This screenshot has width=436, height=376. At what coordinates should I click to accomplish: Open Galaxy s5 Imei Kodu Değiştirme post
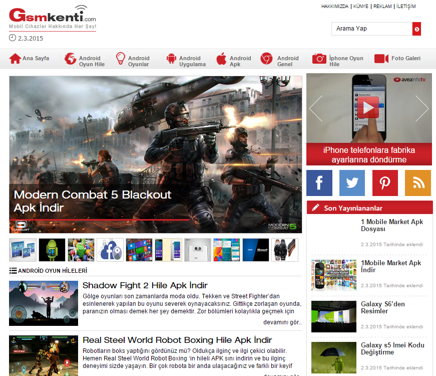(x=392, y=349)
